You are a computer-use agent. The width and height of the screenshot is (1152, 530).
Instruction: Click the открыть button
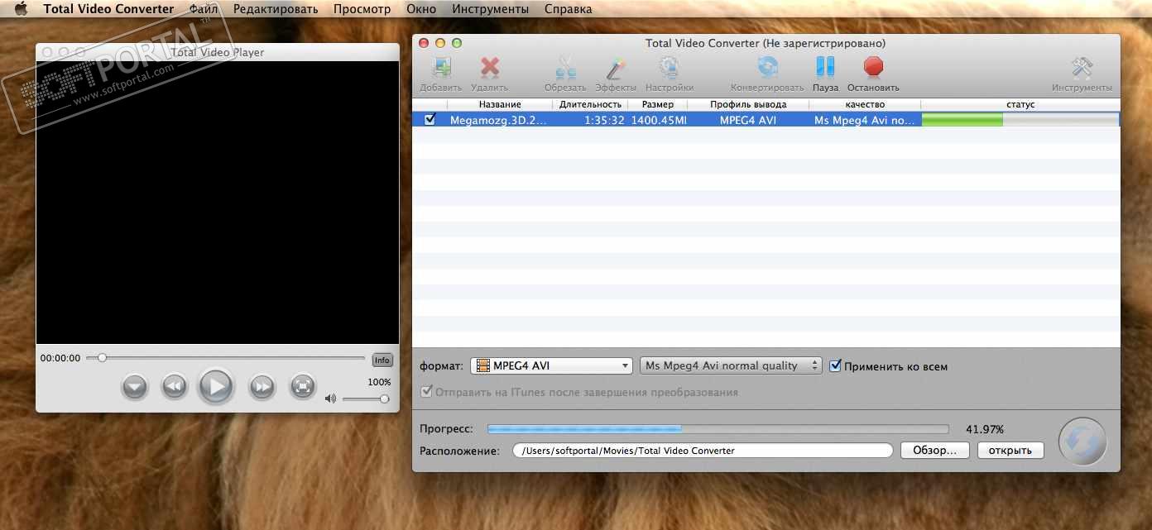[1010, 451]
